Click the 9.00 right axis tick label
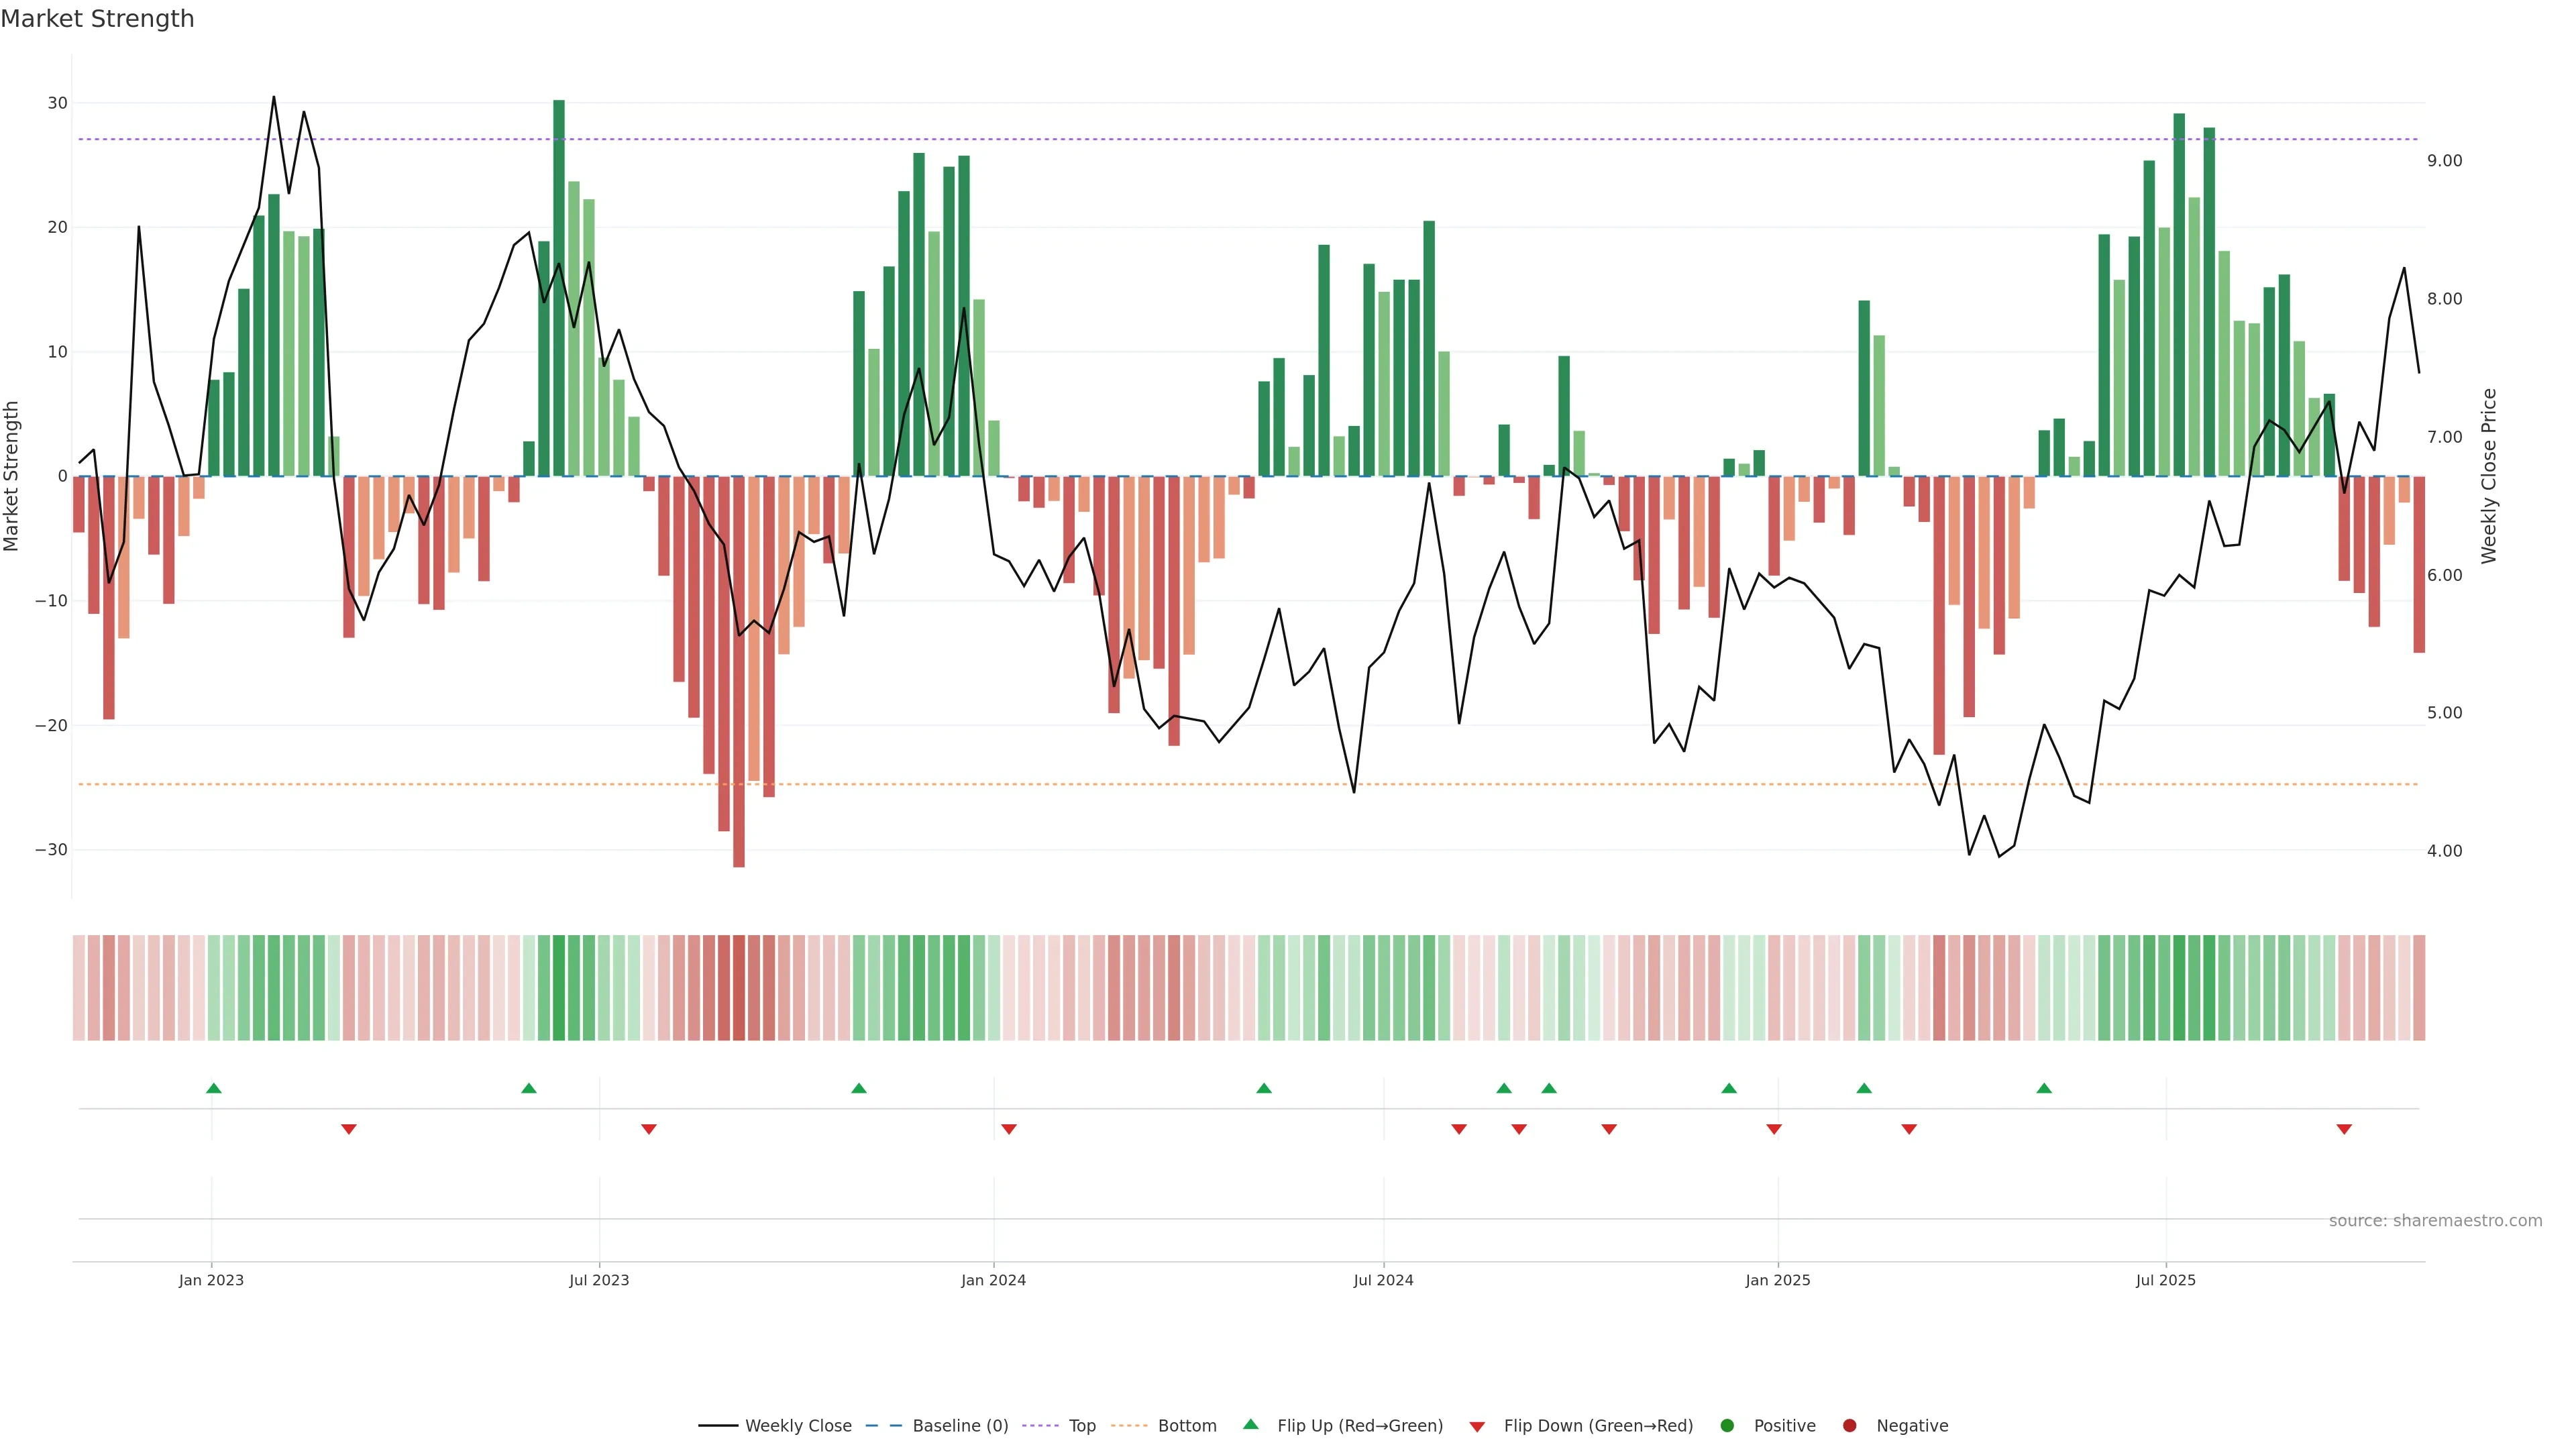2576x1449 pixels. click(2444, 160)
